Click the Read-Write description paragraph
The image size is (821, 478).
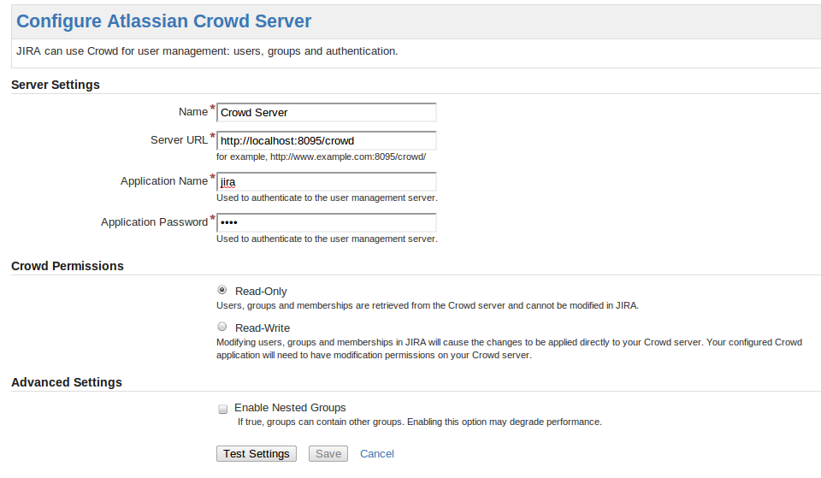click(x=509, y=349)
